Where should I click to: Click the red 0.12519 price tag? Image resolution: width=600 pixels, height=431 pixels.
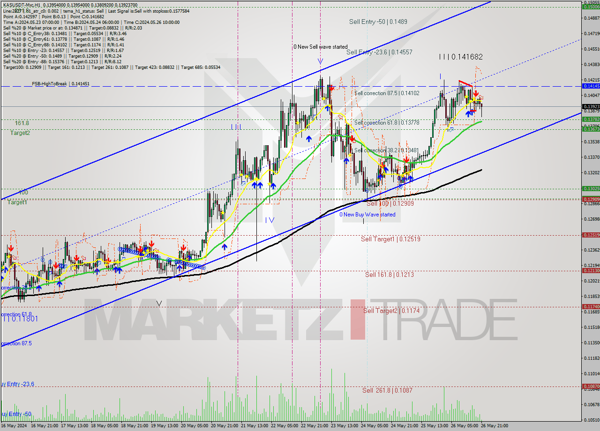(x=591, y=235)
